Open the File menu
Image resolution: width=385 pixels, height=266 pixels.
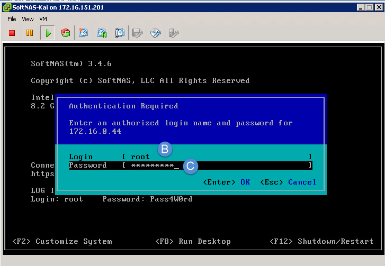coord(12,19)
